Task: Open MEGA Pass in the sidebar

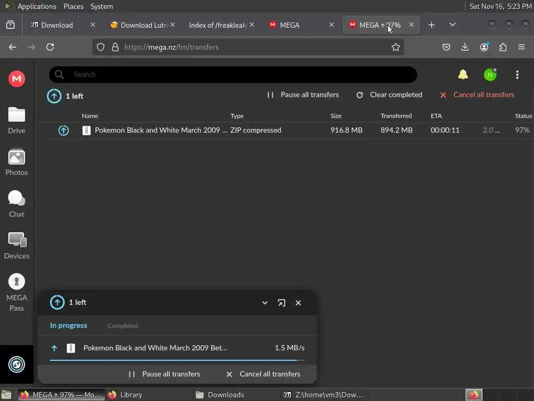Action: click(16, 292)
